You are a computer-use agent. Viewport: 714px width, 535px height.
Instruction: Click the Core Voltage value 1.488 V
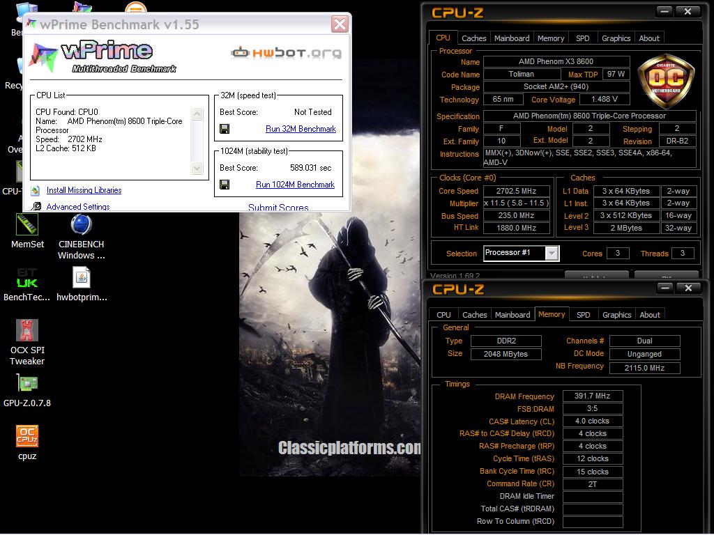pos(605,99)
